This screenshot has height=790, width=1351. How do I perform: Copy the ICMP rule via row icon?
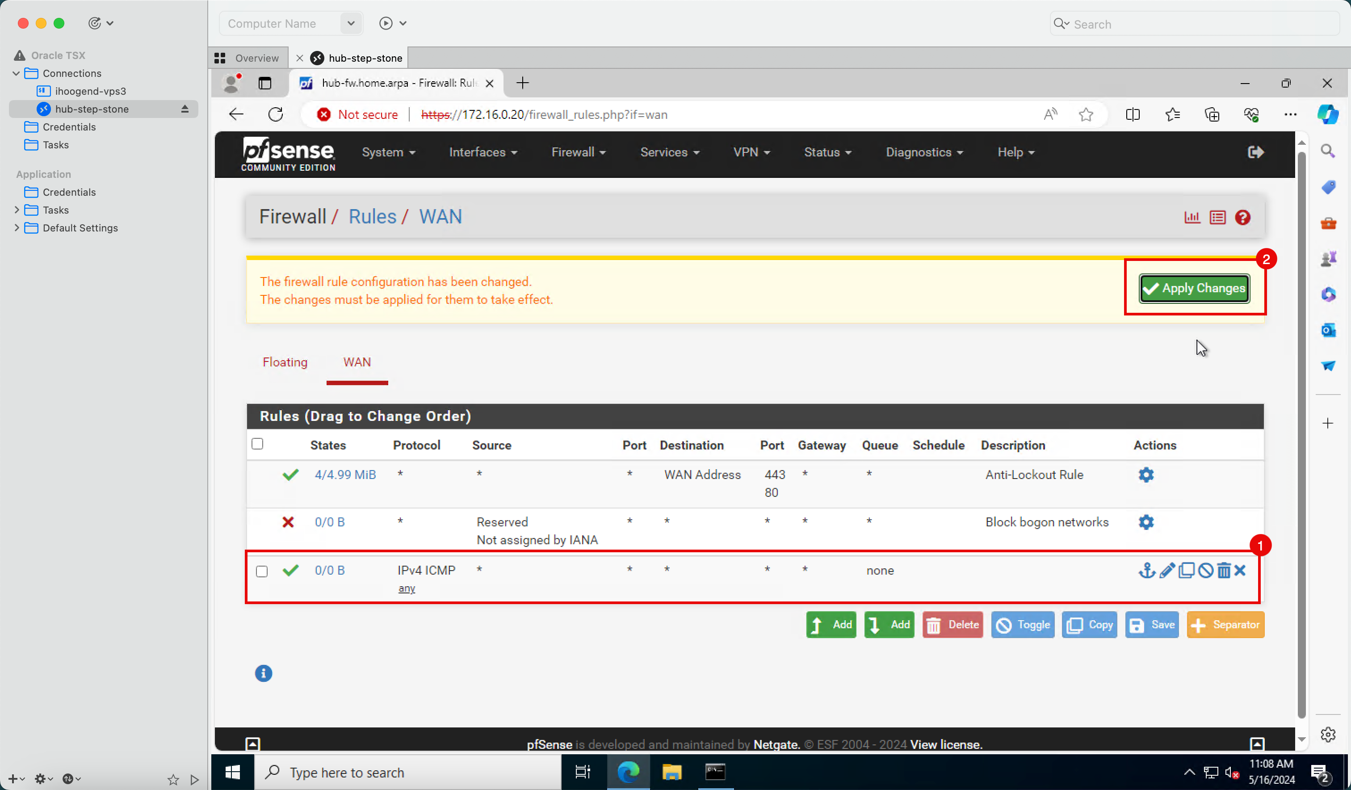coord(1187,570)
